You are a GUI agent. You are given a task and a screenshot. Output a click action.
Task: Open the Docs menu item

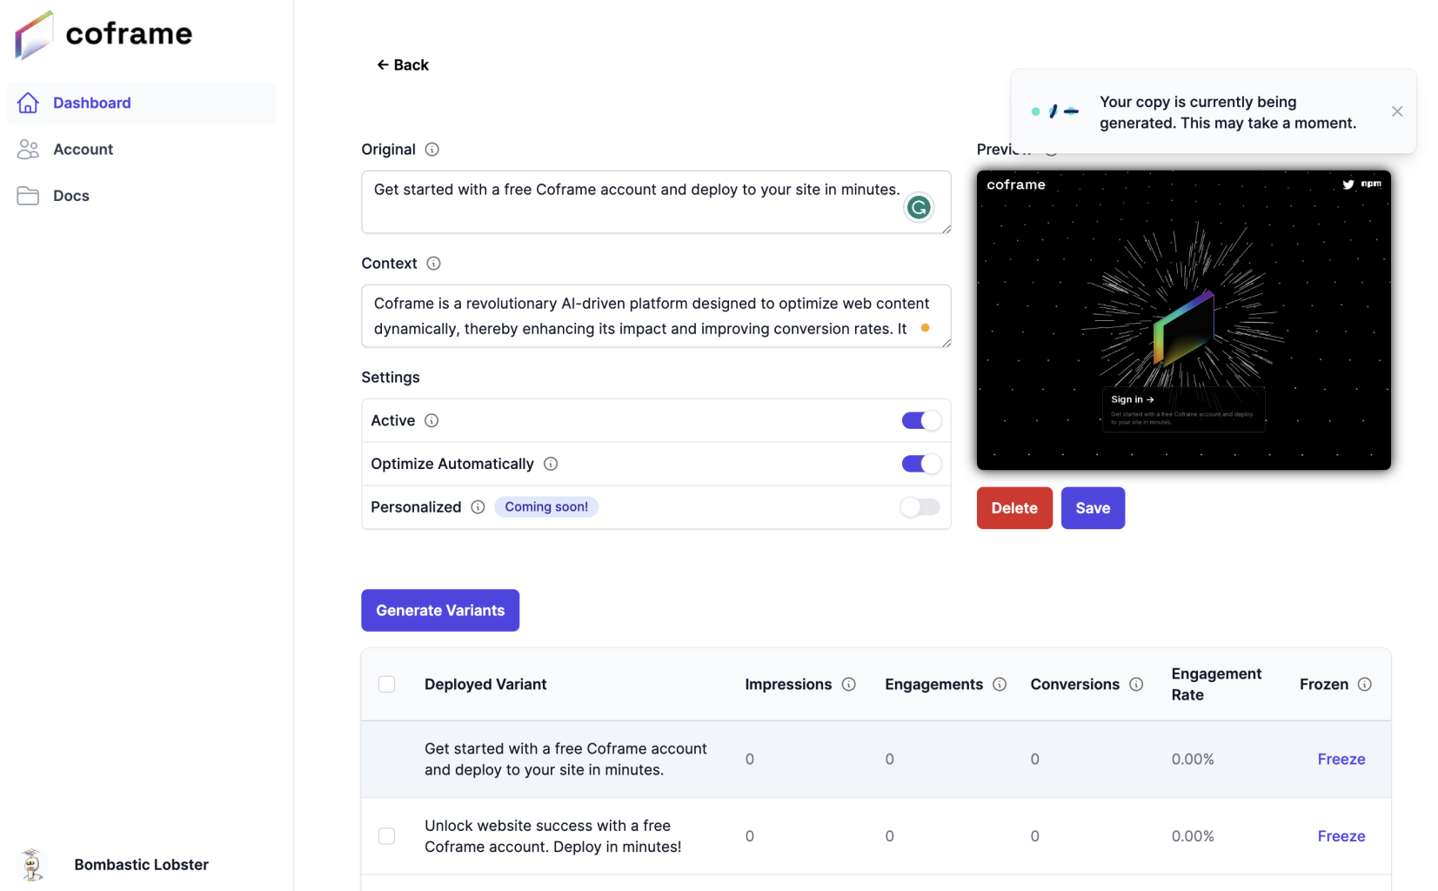[x=142, y=196]
